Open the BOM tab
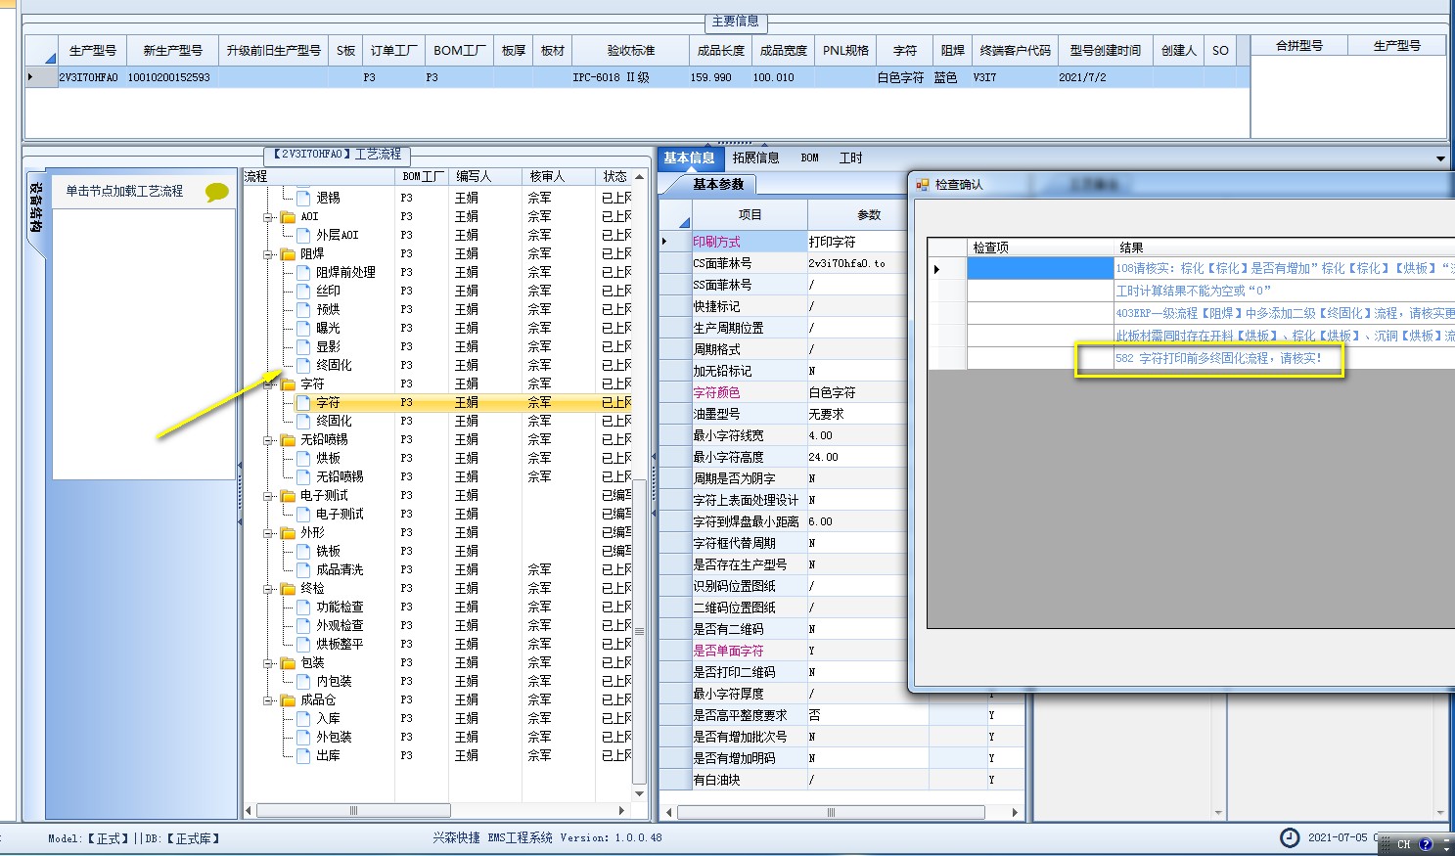This screenshot has width=1455, height=856. pos(809,158)
